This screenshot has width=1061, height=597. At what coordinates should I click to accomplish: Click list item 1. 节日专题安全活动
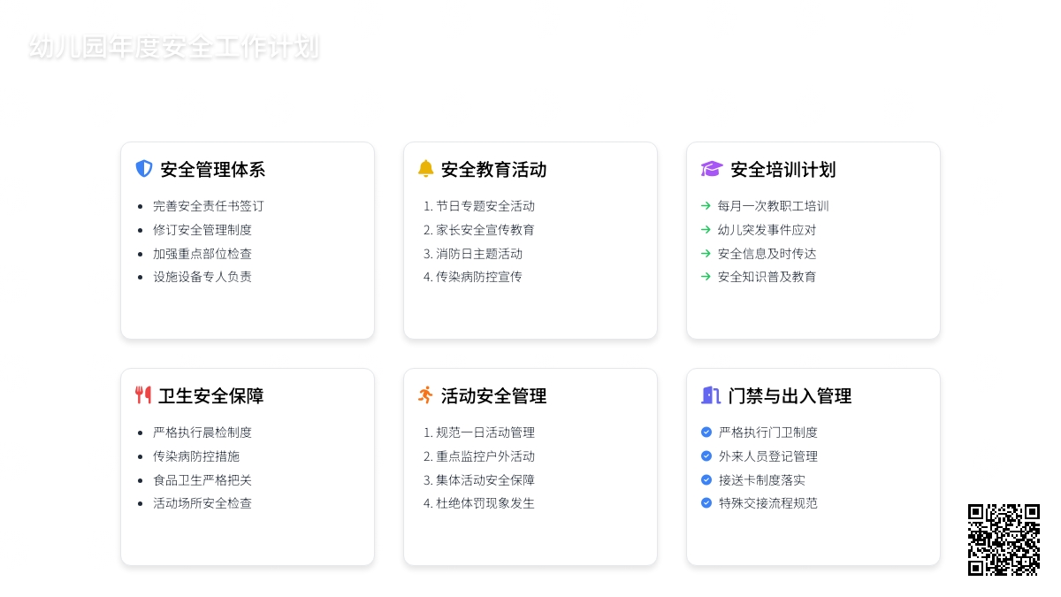479,206
